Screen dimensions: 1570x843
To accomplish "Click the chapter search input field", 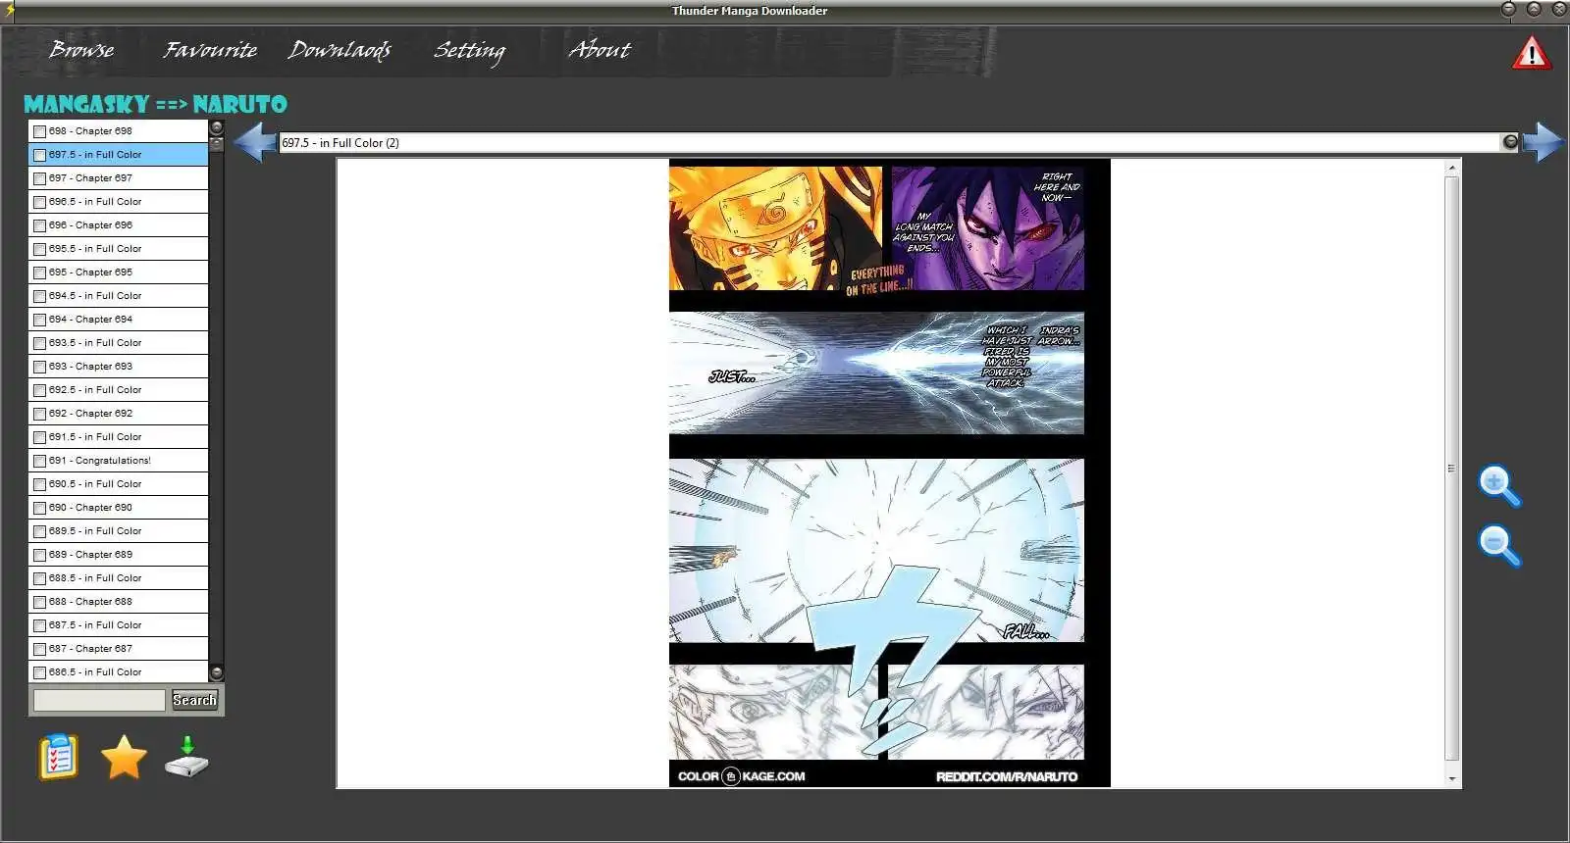I will 99,700.
